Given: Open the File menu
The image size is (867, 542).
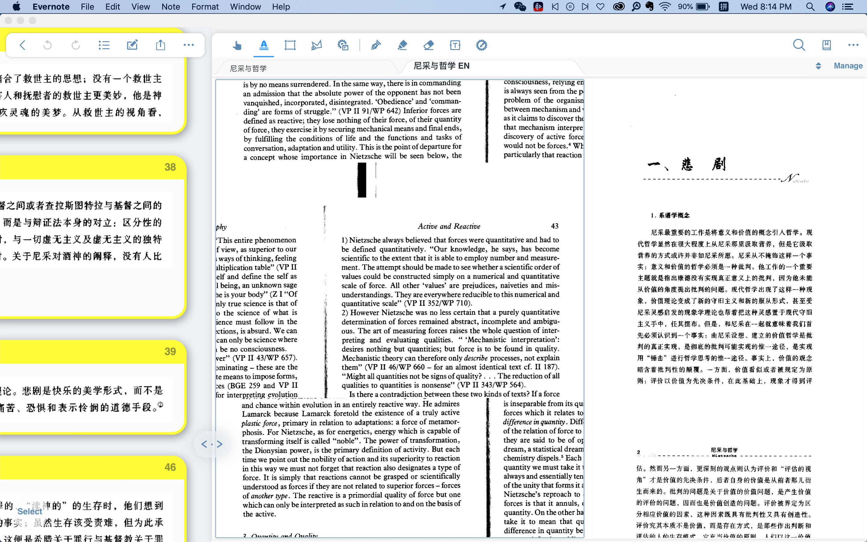Looking at the screenshot, I should tap(87, 7).
